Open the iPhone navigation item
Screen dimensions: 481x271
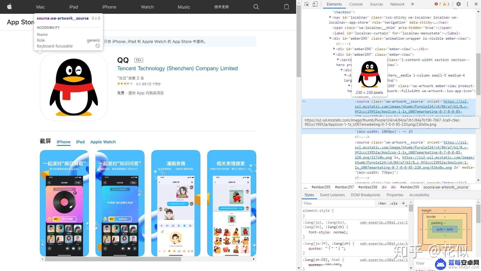point(109,7)
